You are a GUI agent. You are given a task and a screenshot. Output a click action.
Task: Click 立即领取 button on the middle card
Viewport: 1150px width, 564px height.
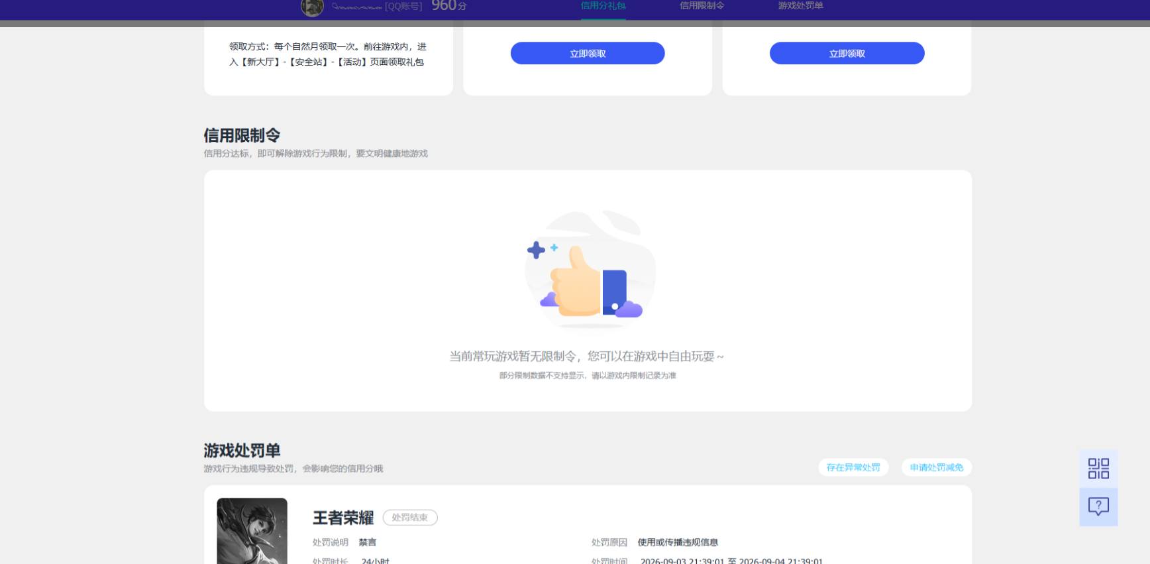(588, 53)
